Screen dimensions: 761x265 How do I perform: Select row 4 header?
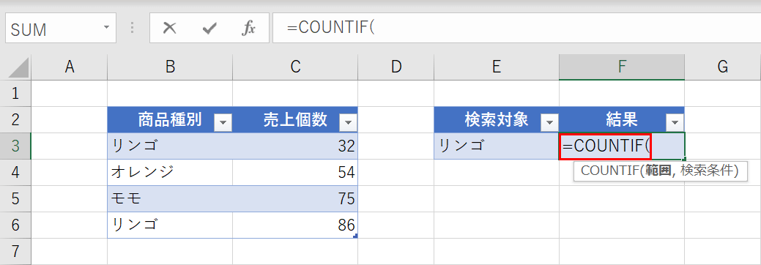click(15, 172)
